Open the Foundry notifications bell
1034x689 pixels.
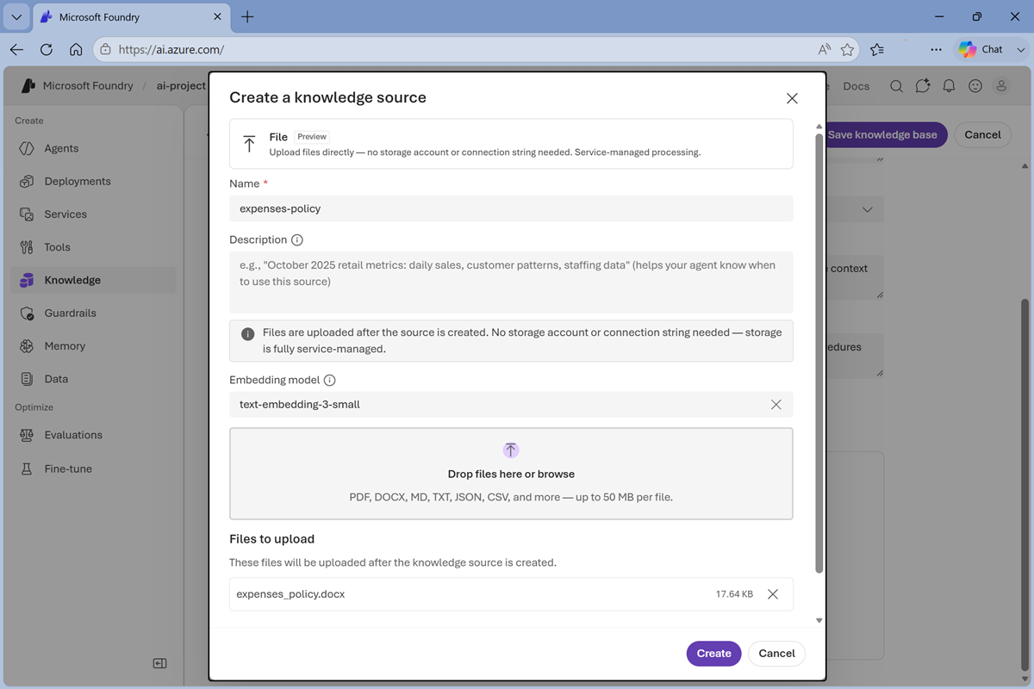click(949, 86)
